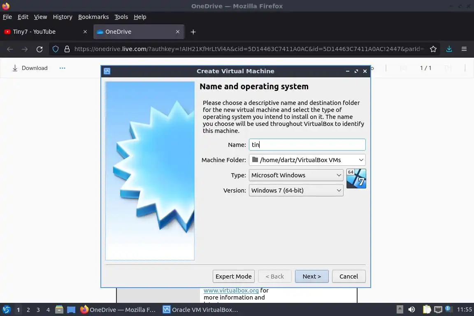474x316 pixels.
Task: Click the volume speaker tray icon
Action: tap(411, 309)
